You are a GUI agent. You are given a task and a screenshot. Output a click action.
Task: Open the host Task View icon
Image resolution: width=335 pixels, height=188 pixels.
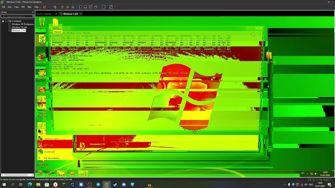[x=21, y=185]
